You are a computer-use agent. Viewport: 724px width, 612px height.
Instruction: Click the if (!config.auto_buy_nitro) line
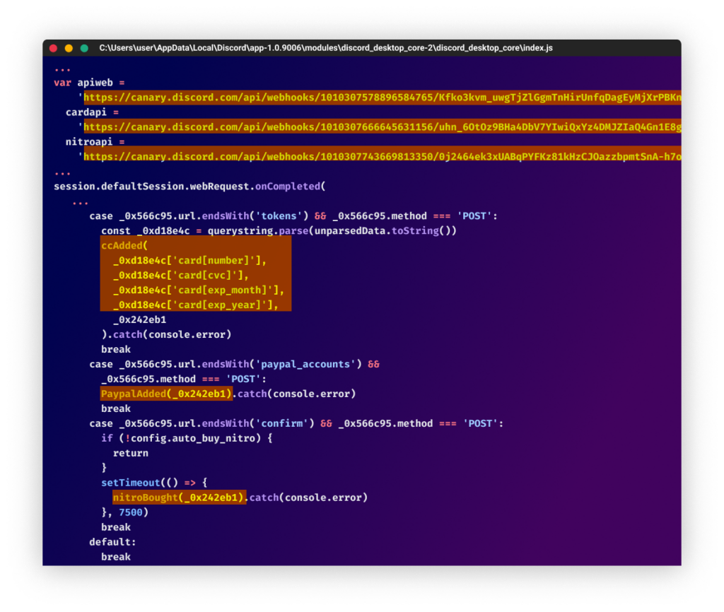click(x=187, y=438)
